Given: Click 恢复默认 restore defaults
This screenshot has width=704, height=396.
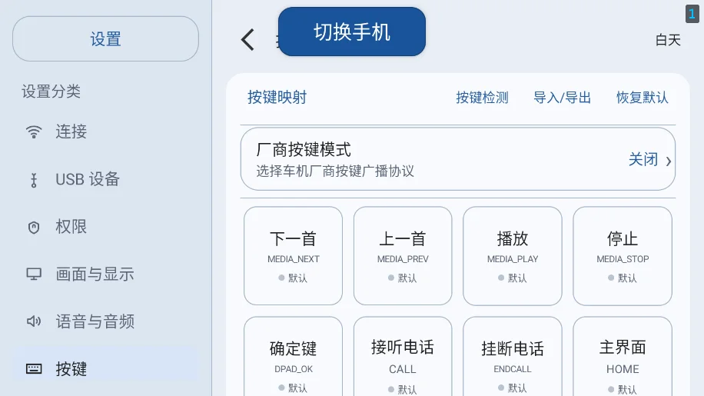Looking at the screenshot, I should click(643, 98).
